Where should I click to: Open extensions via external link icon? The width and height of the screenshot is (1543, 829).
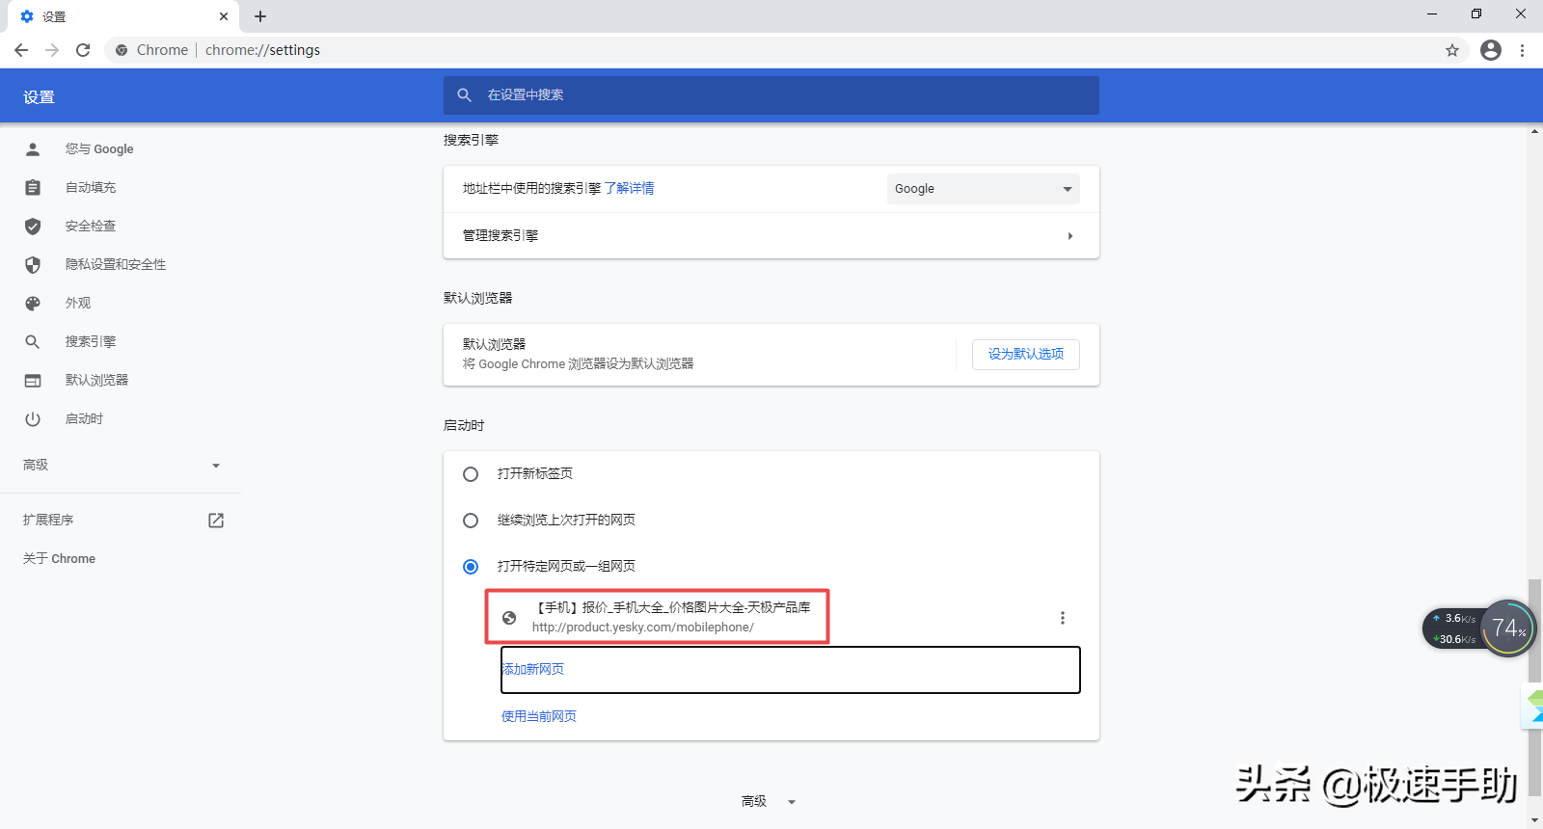(x=216, y=520)
